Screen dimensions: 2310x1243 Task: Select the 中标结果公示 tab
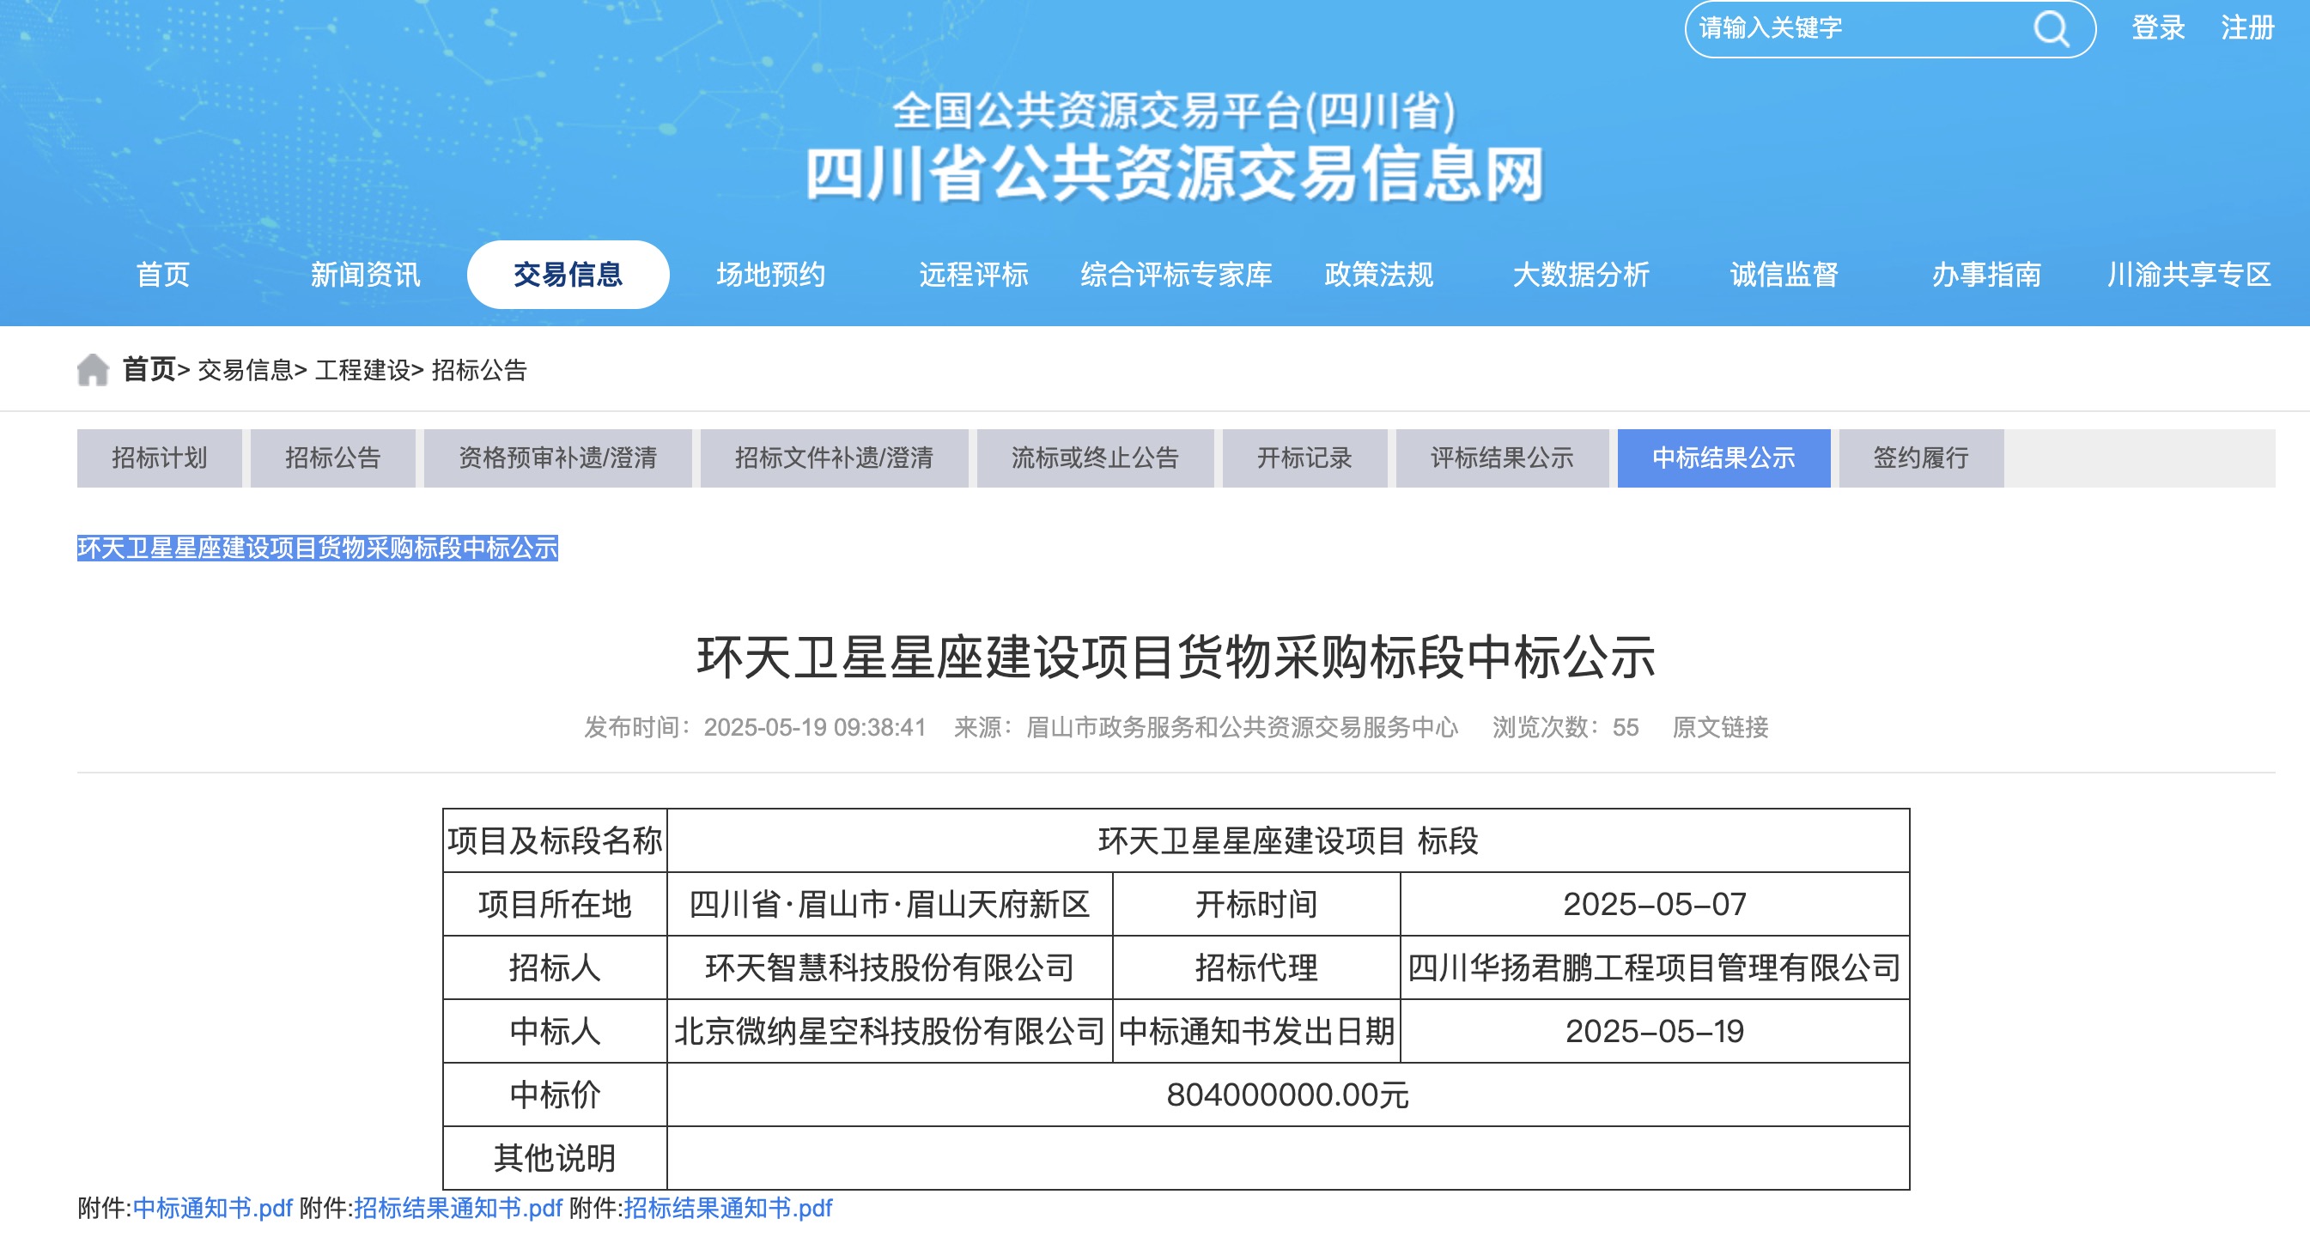tap(1723, 458)
